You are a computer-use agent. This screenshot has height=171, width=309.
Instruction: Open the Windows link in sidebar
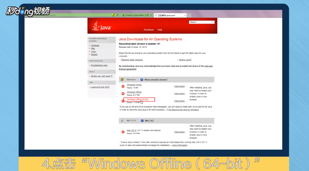point(95,45)
